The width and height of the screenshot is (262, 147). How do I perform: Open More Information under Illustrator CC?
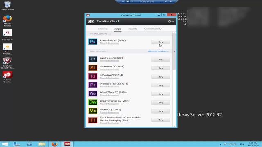tap(109, 69)
